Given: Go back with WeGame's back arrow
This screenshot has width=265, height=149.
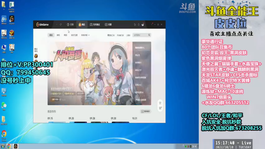Looking at the screenshot, I should coord(57,25).
